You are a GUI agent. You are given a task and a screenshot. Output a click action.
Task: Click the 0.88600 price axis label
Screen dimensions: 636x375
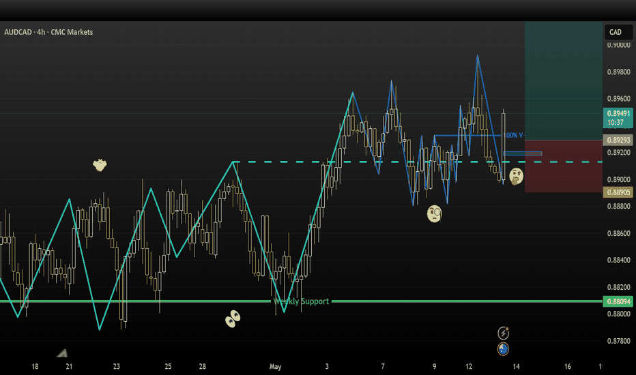(x=618, y=233)
